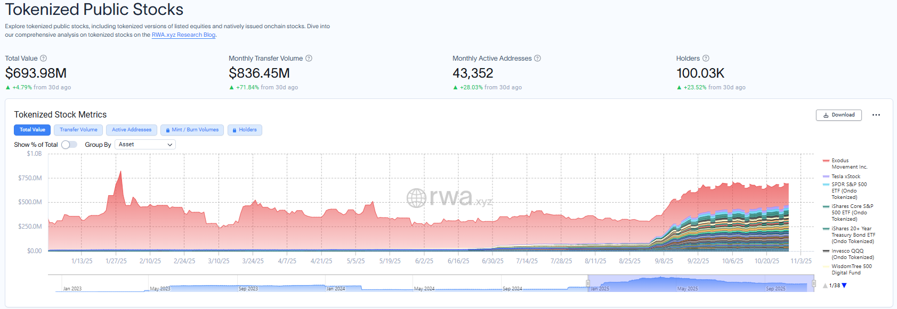897x309 pixels.
Task: Click the $836.45M transfer volume figure
Action: point(260,73)
